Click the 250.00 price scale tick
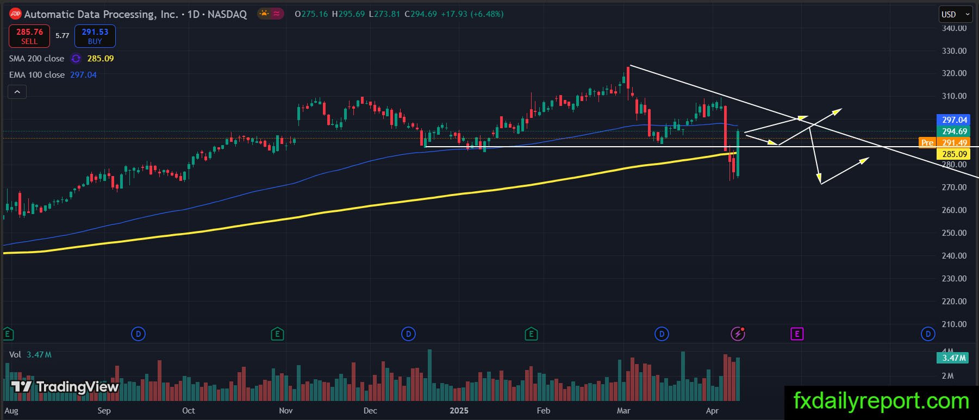Screen dimensions: 979x420 click(954, 233)
